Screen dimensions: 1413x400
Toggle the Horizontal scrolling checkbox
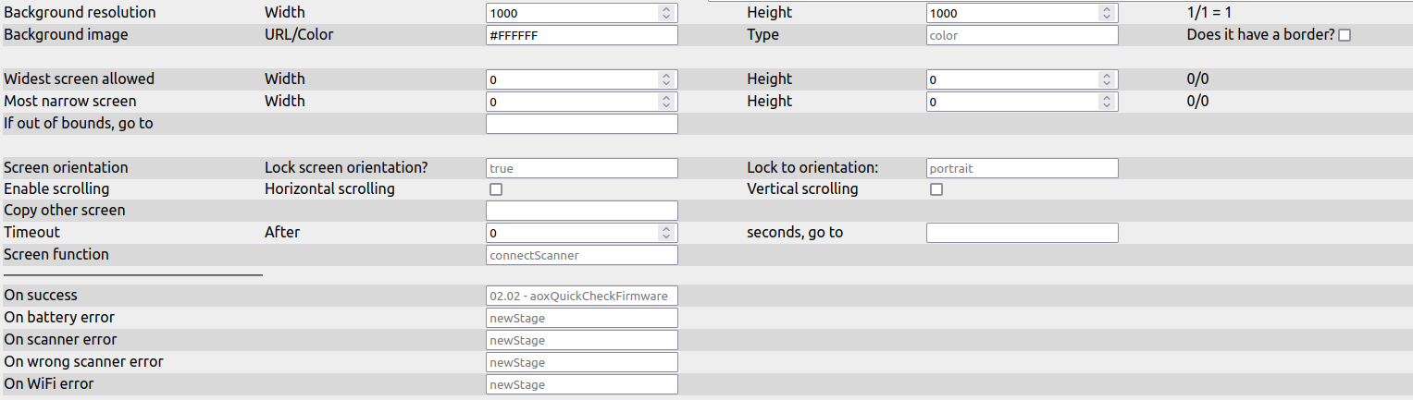pyautogui.click(x=496, y=189)
